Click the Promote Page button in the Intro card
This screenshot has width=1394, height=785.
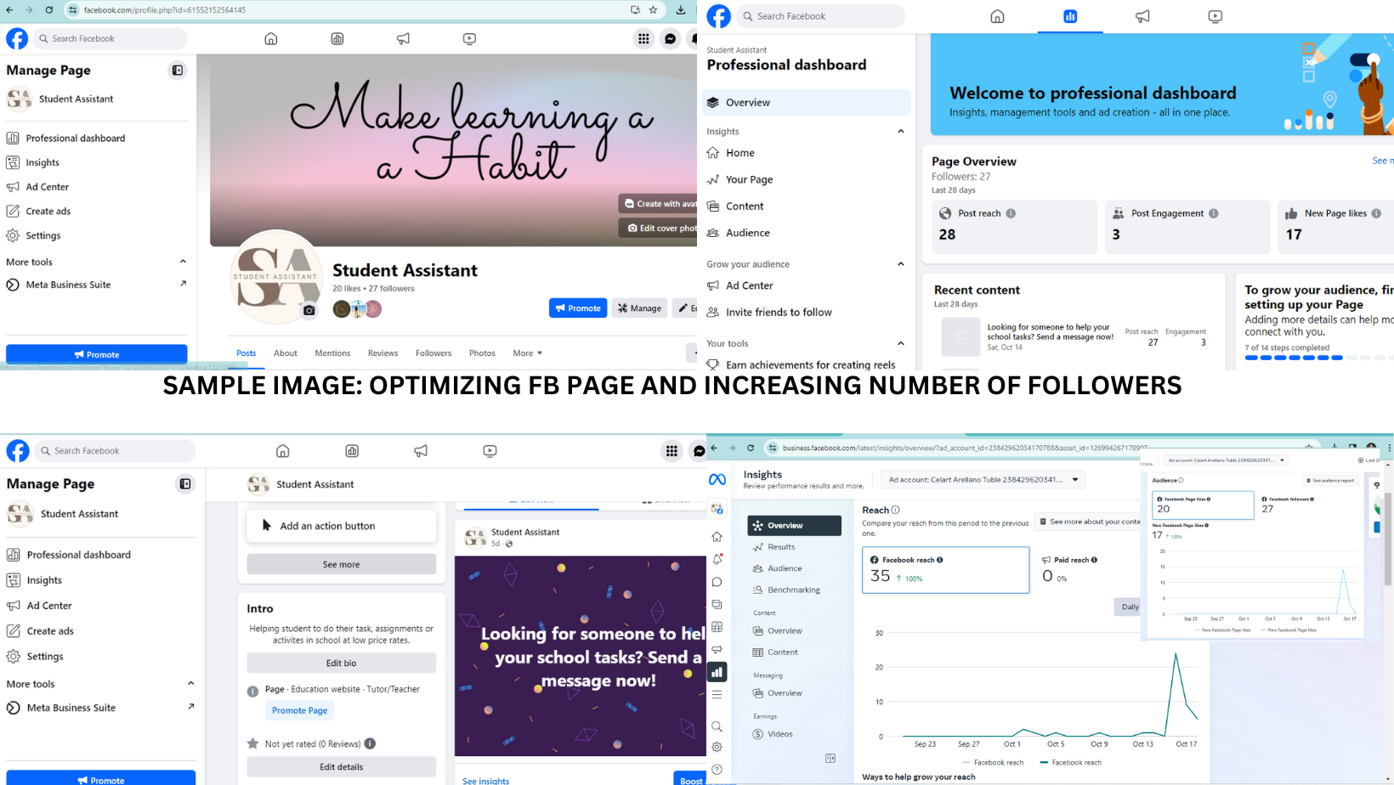tap(299, 710)
